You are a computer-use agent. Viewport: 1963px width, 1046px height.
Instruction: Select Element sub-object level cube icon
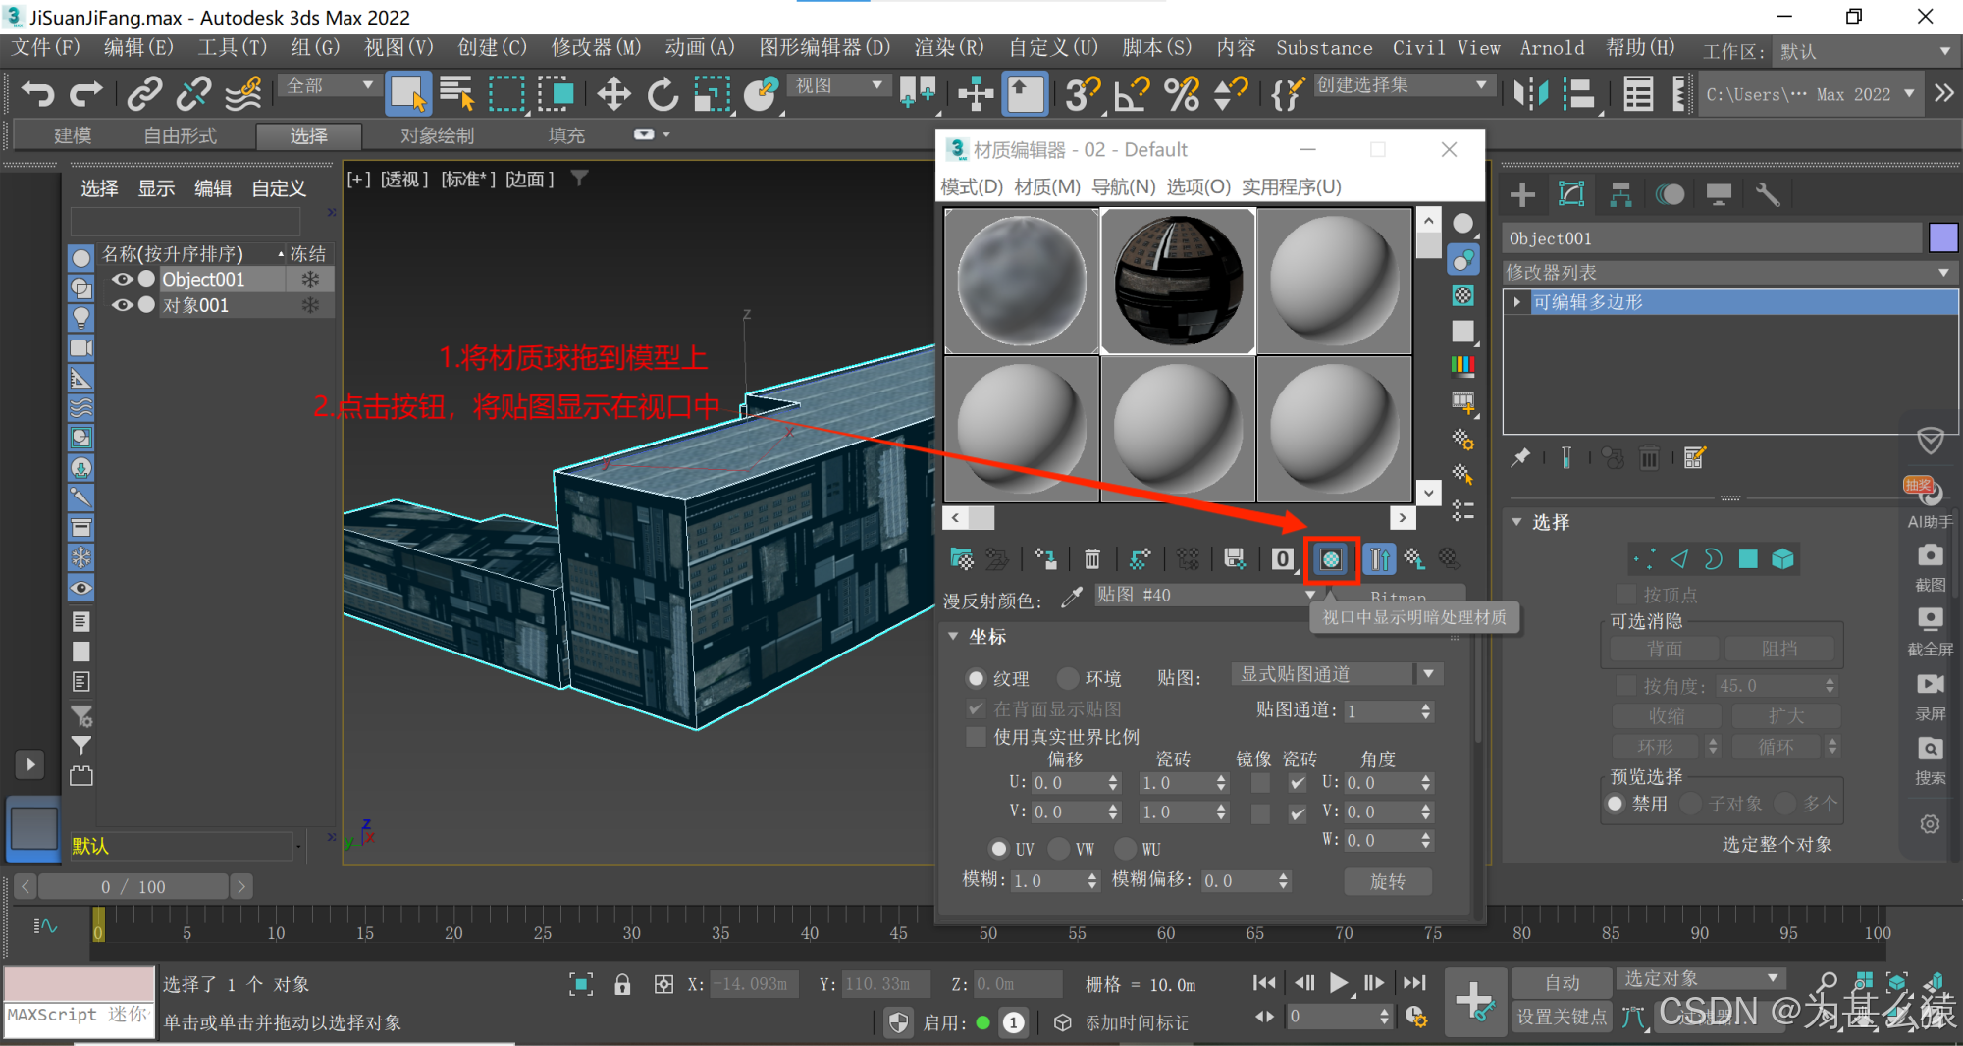(x=1782, y=559)
